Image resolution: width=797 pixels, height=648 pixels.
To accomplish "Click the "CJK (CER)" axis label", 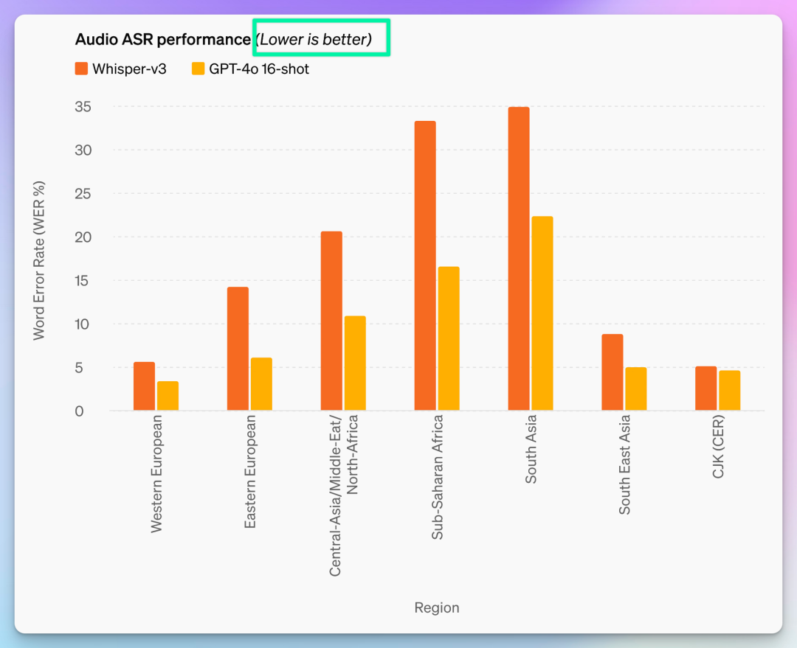I will (x=718, y=447).
